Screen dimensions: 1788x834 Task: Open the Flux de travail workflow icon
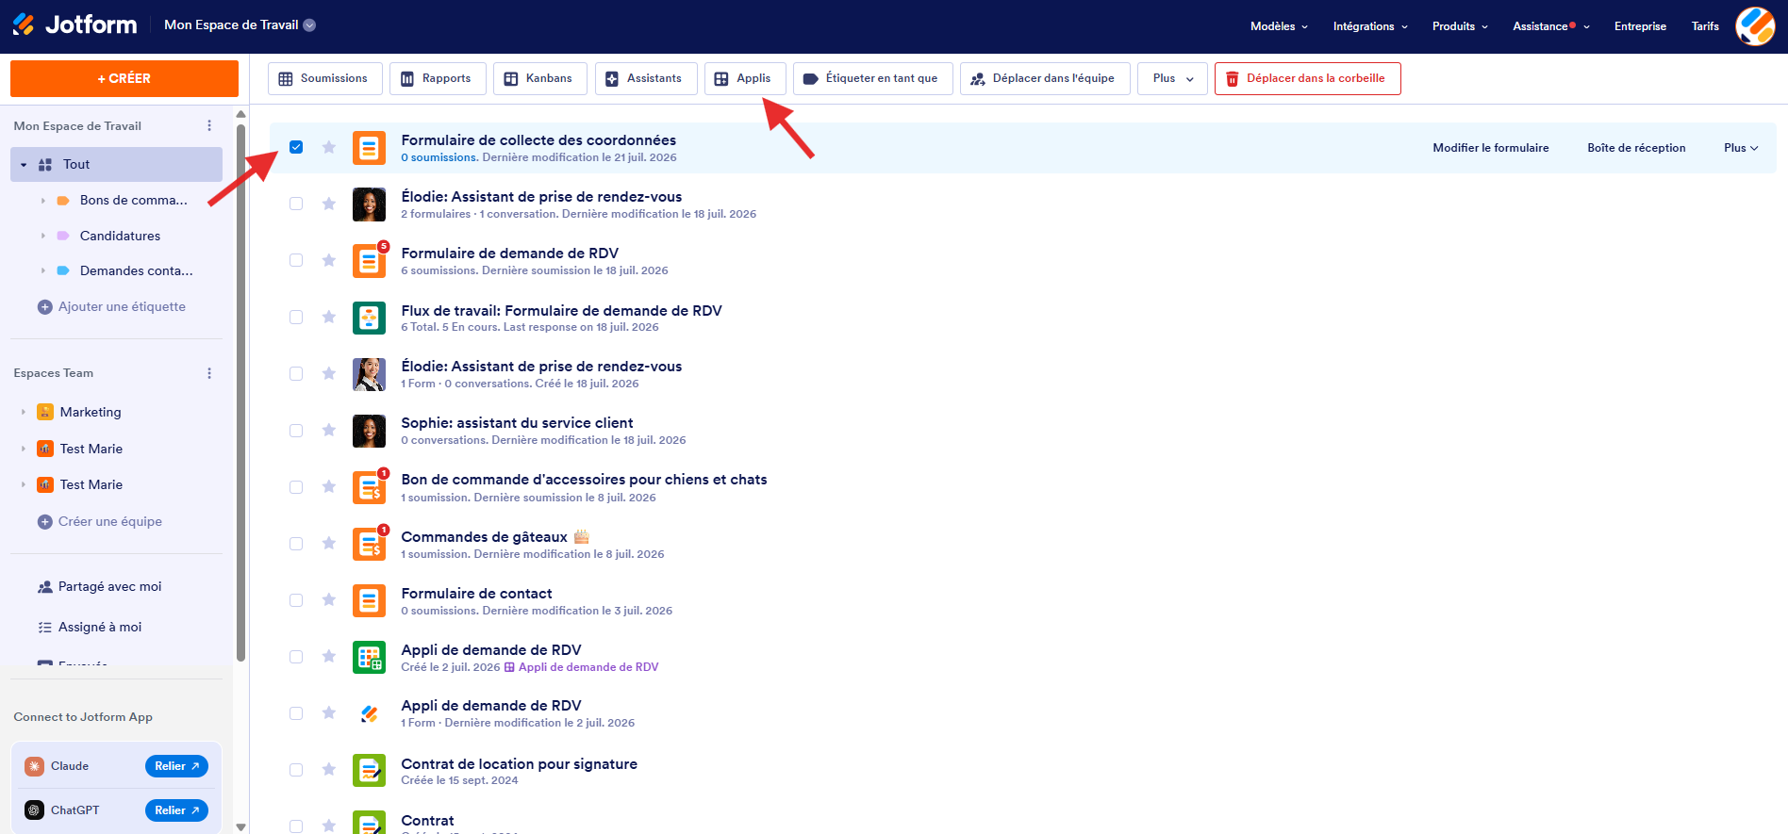(369, 318)
